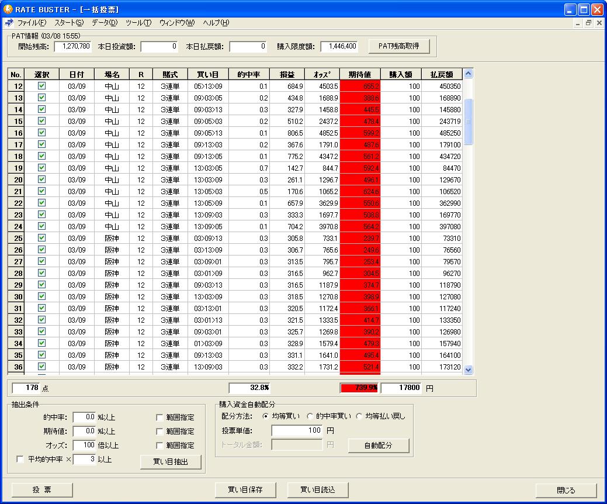
Task: Open the データ(D) menu
Action: (105, 23)
